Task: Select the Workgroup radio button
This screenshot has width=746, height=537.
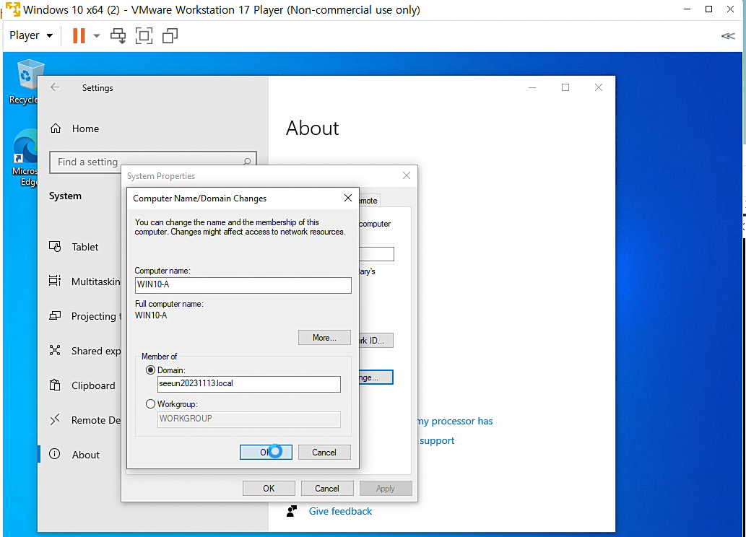Action: tap(150, 403)
